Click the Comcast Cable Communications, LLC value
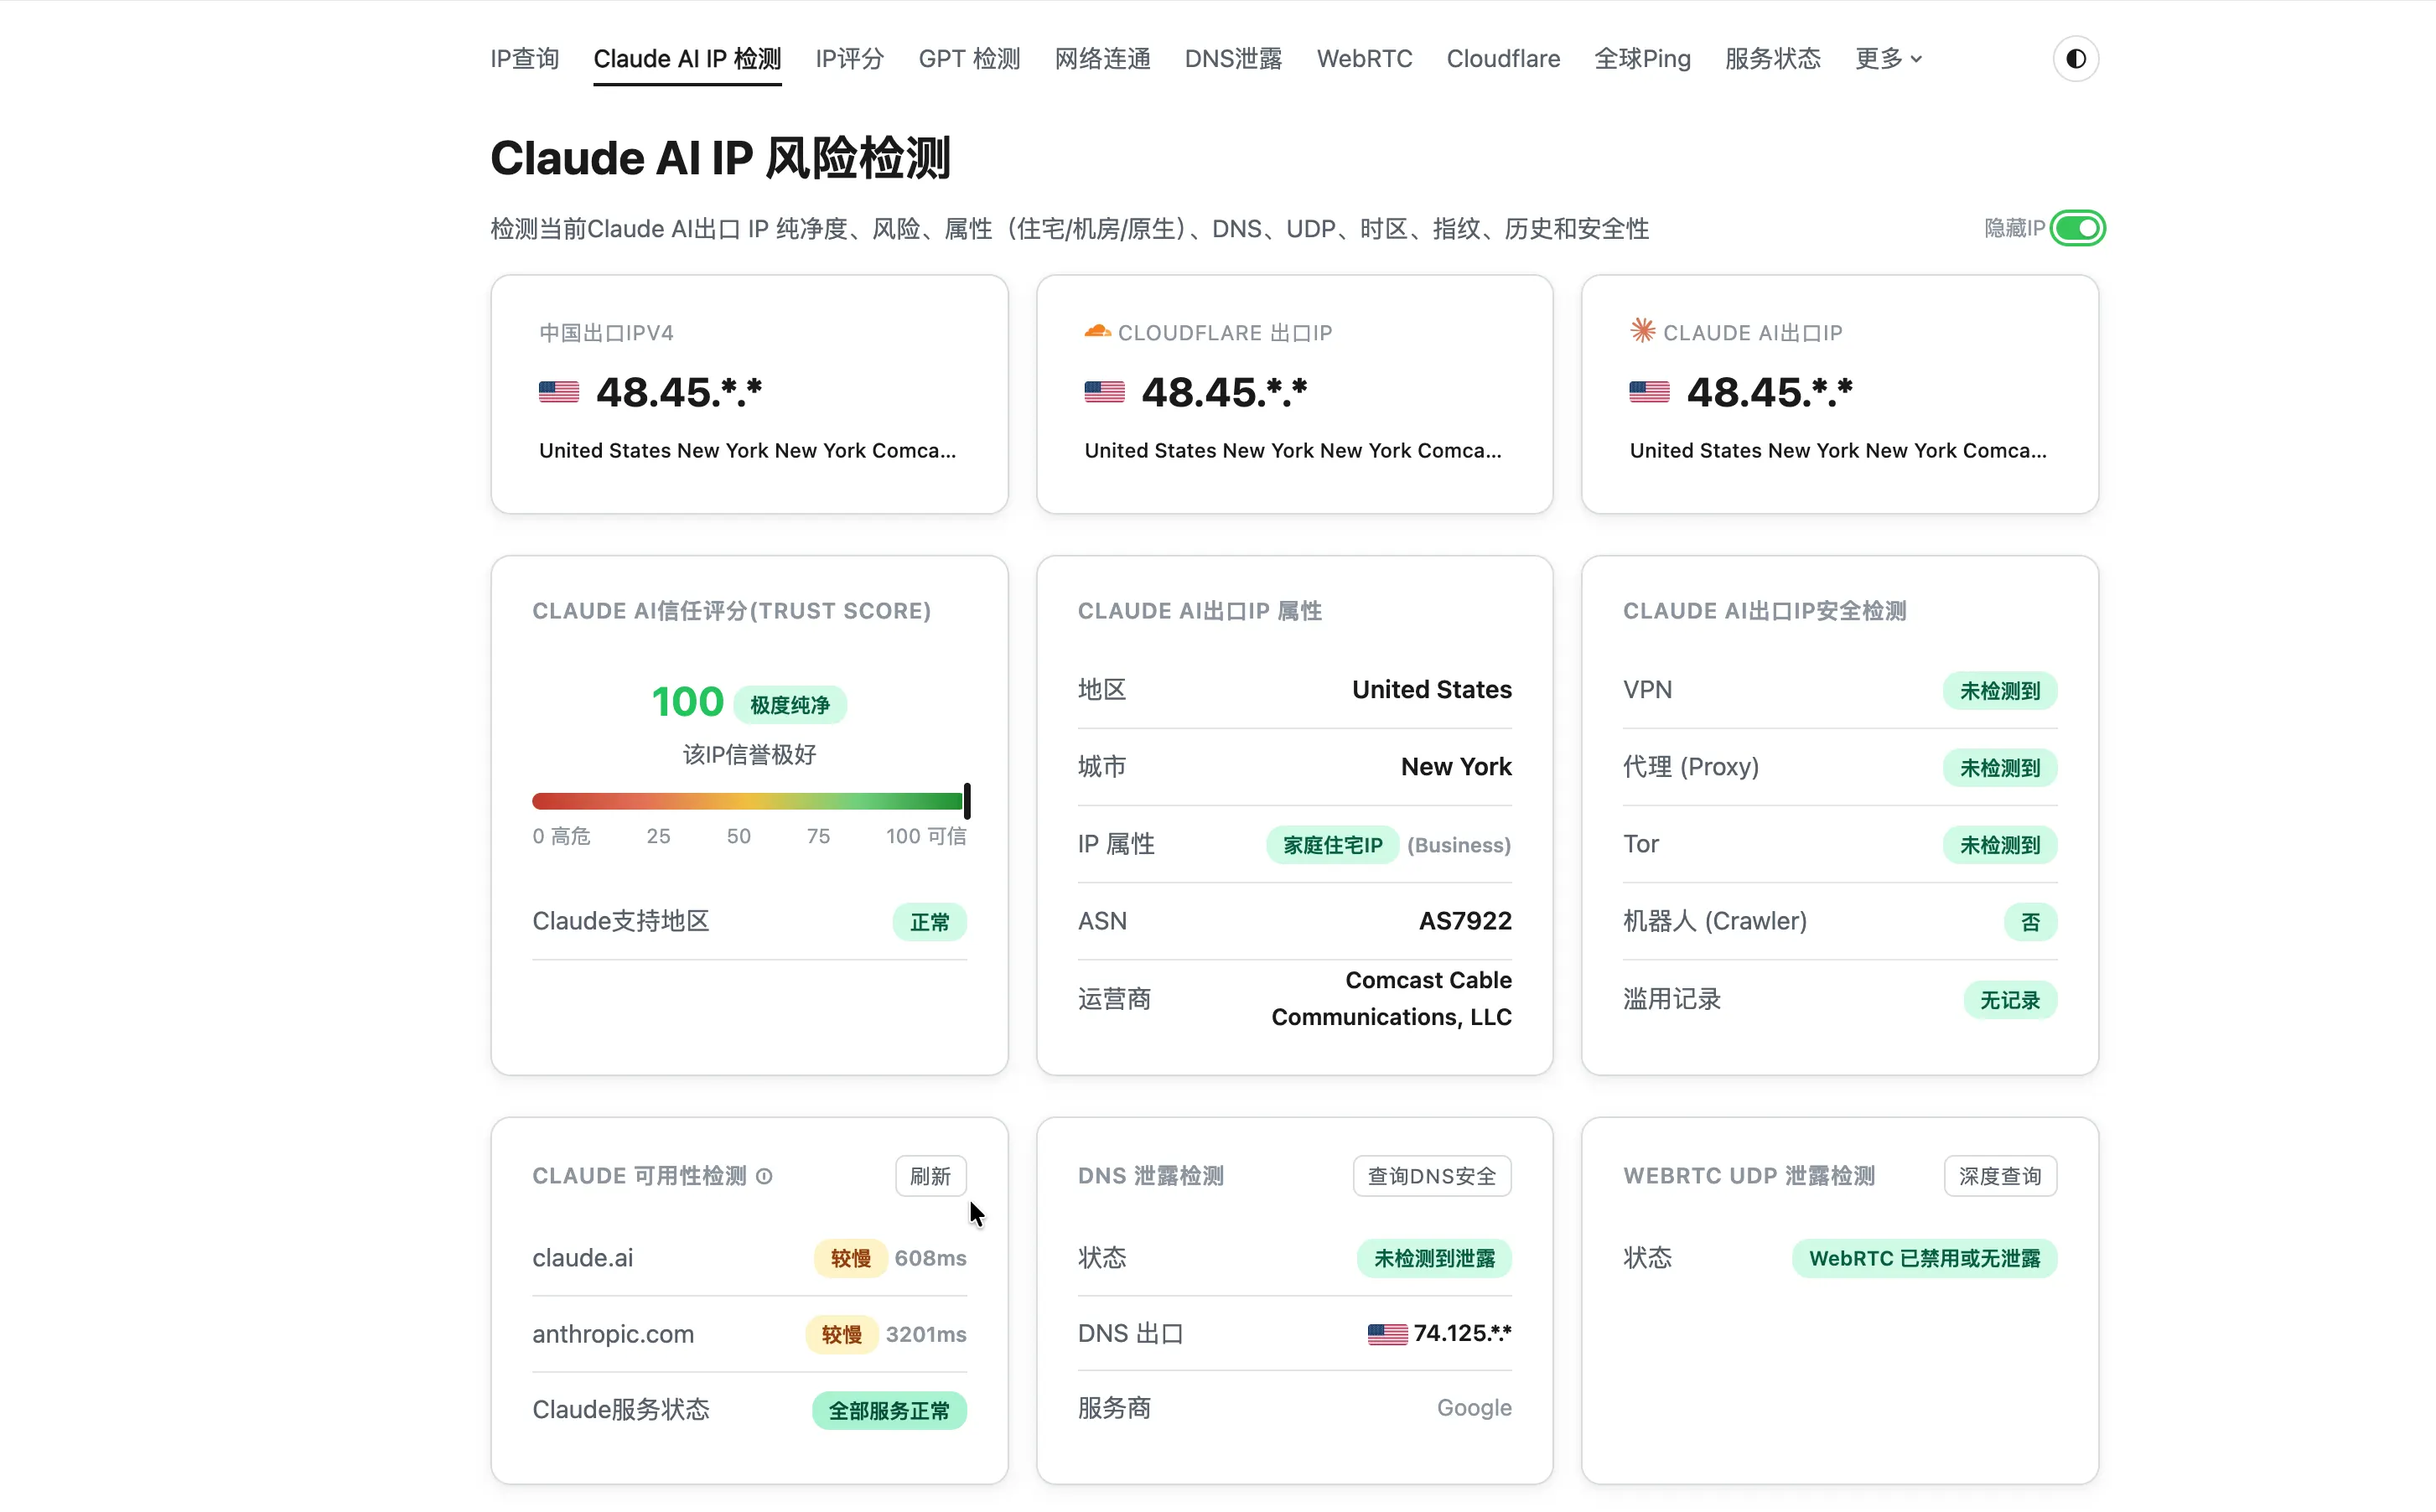 [x=1391, y=998]
